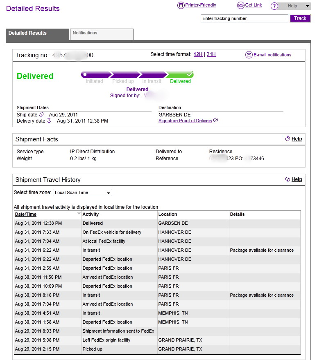Click the Initiated progress step
Screen dimensions: 317x360
click(x=94, y=81)
